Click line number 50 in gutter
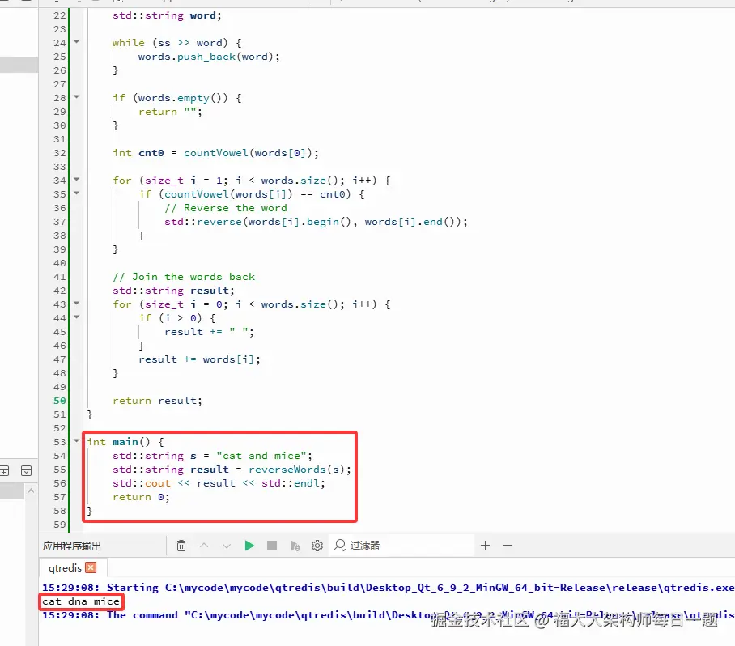The width and height of the screenshot is (735, 646). [60, 401]
